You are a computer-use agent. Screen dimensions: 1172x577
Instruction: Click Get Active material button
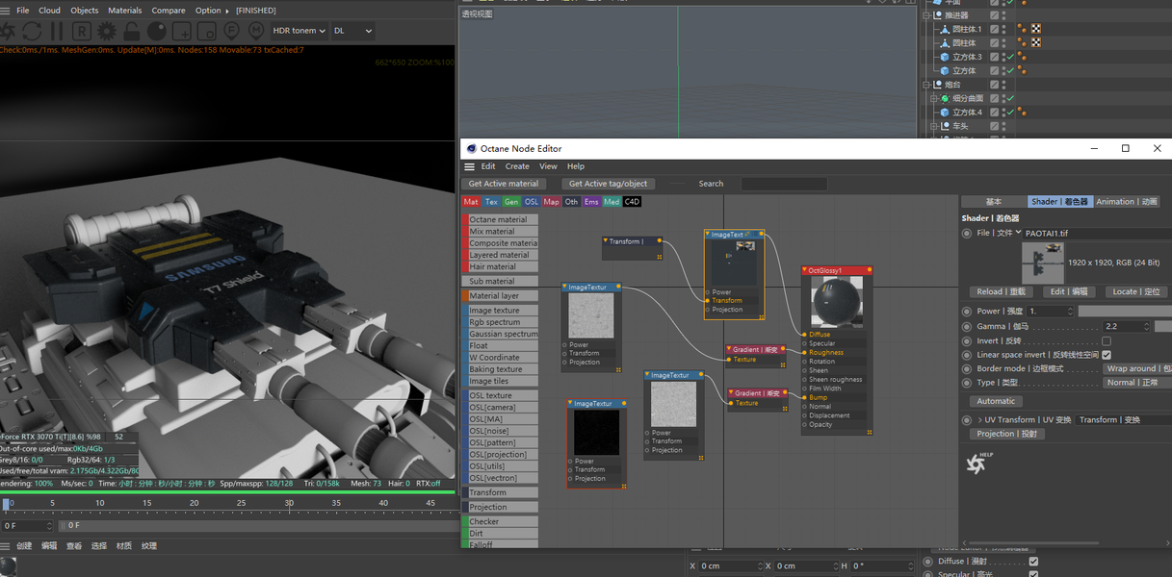click(504, 184)
